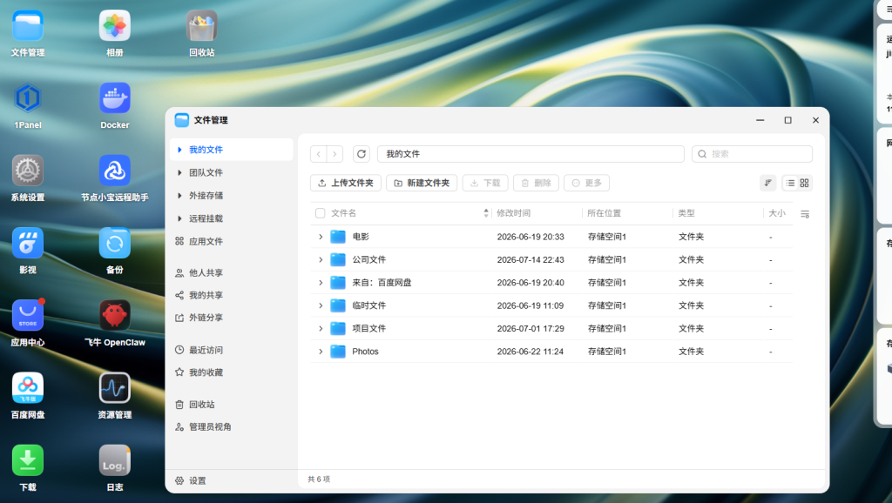Select 我的文件 in the sidebar
Viewport: 892px width, 503px height.
click(x=232, y=150)
